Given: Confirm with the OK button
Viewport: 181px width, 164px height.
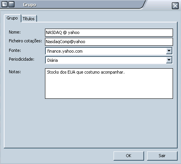Looking at the screenshot, I should tap(129, 156).
